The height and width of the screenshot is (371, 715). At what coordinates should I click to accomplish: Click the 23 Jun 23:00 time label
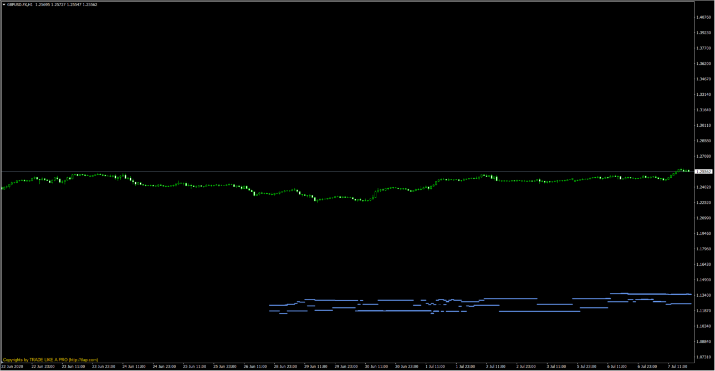coord(104,367)
